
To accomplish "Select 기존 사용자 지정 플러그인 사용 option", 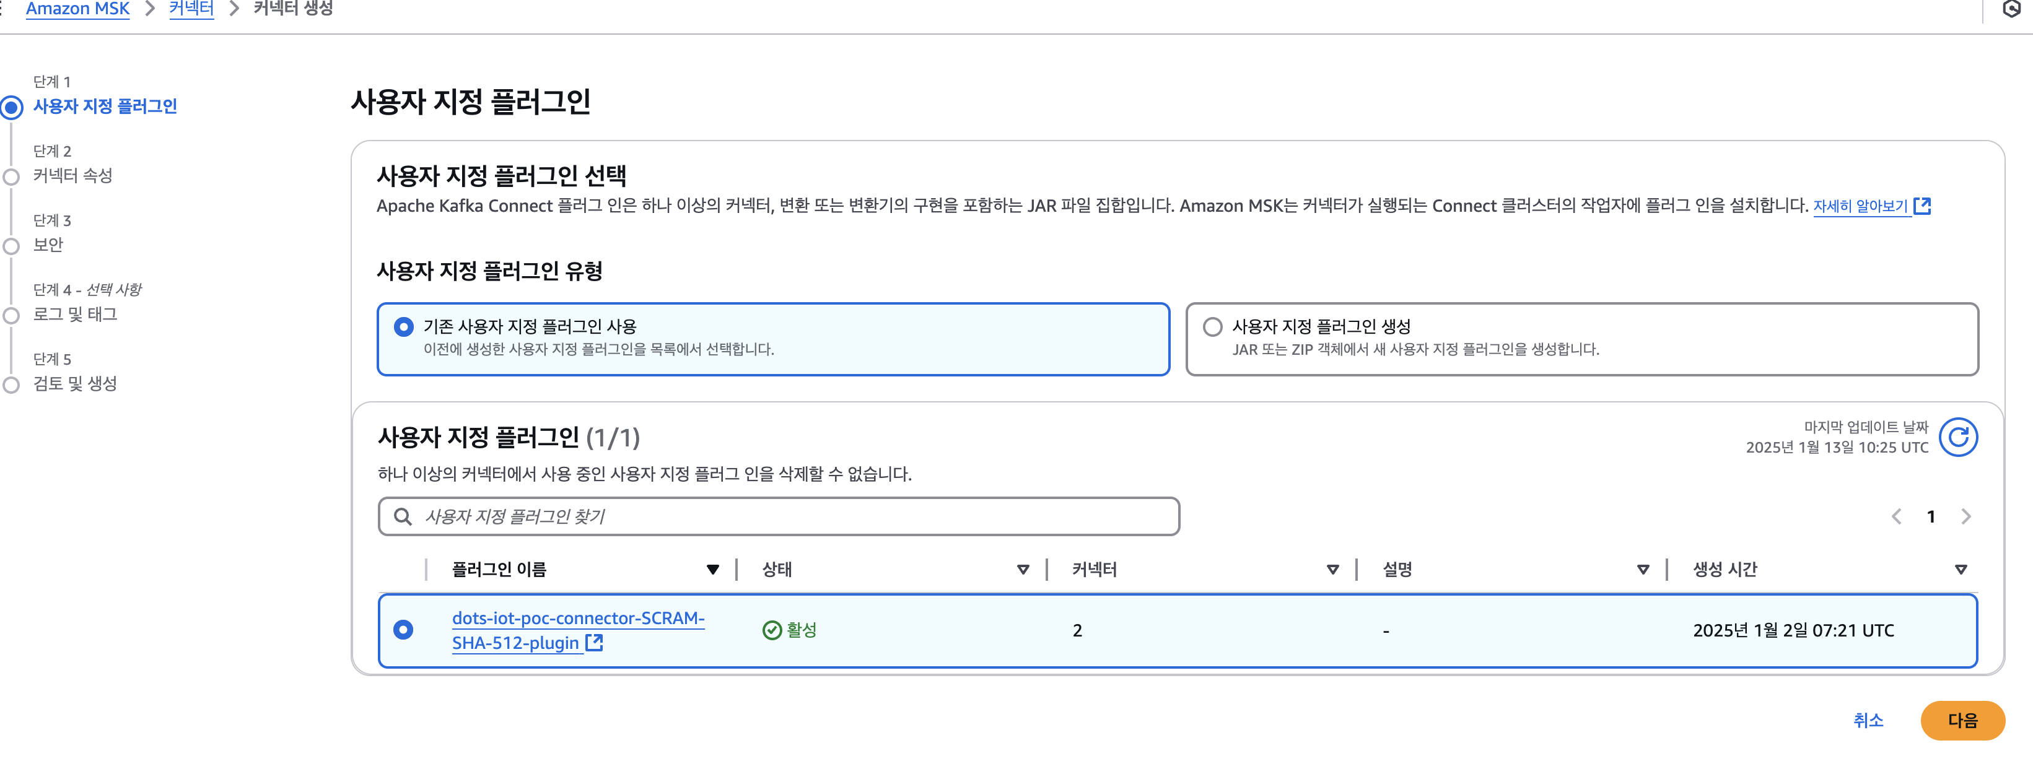I will (403, 326).
